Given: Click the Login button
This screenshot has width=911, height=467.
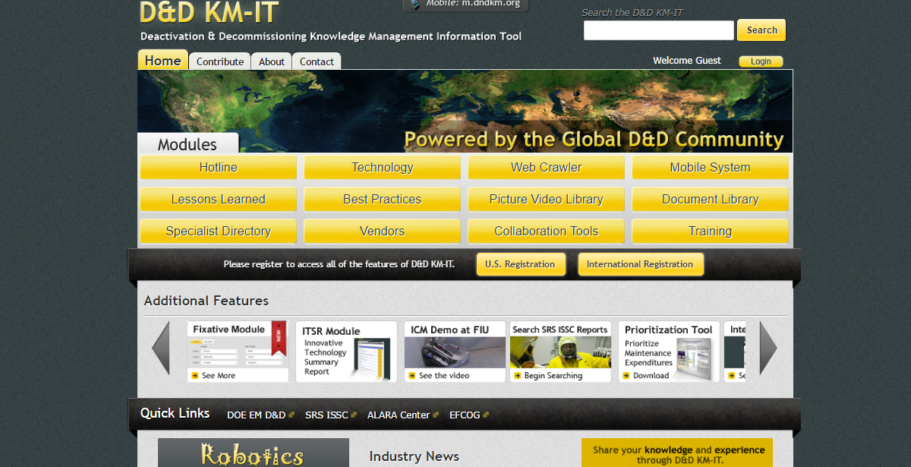Looking at the screenshot, I should [x=761, y=61].
